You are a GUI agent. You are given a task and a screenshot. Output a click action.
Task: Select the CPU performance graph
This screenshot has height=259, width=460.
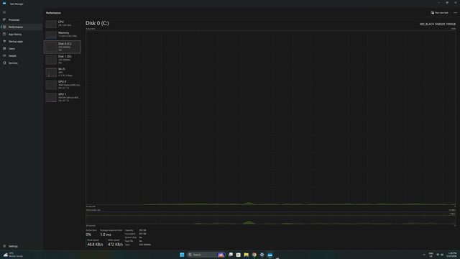pos(63,24)
